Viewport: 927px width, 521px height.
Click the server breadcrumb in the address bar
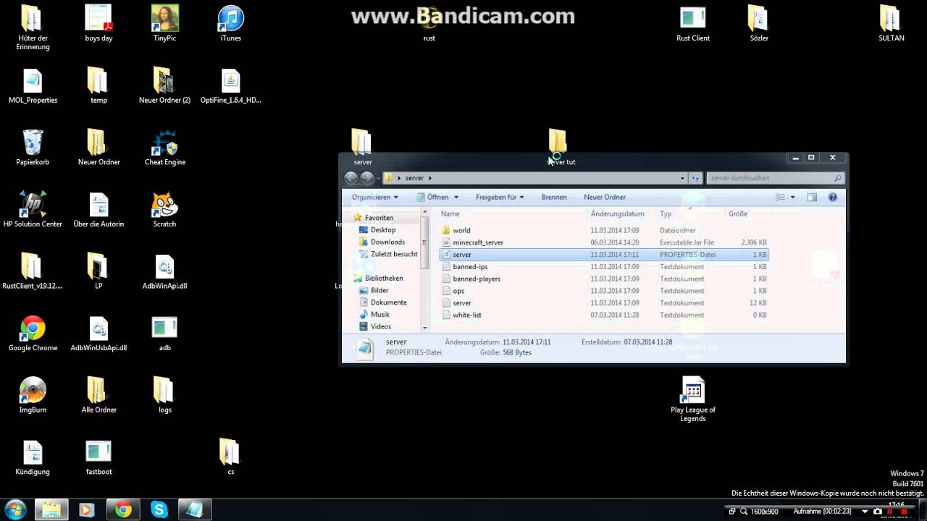click(414, 178)
